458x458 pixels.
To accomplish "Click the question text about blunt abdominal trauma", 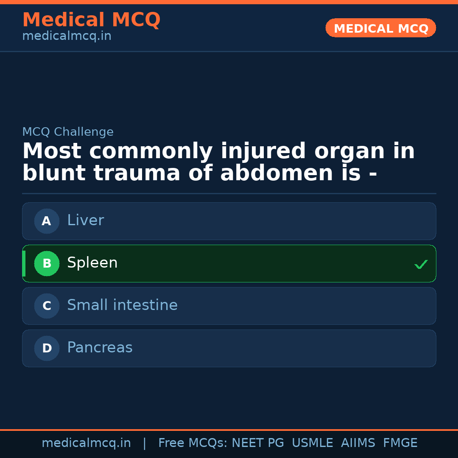I will tap(218, 162).
